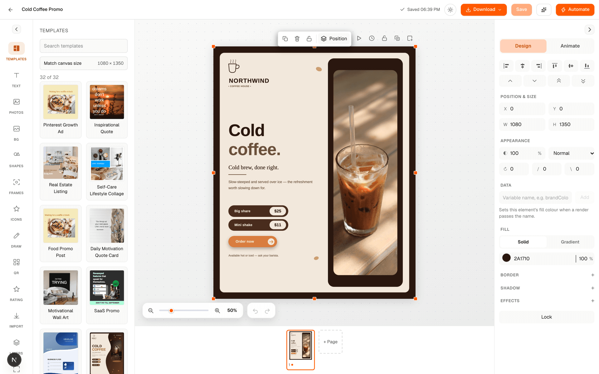Image resolution: width=599 pixels, height=374 pixels.
Task: Open the Position menu
Action: click(x=334, y=39)
